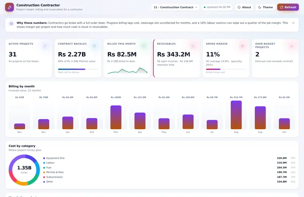Select the Jul billing bar
Image resolution: width=304 pixels, height=197 pixels.
click(212, 125)
